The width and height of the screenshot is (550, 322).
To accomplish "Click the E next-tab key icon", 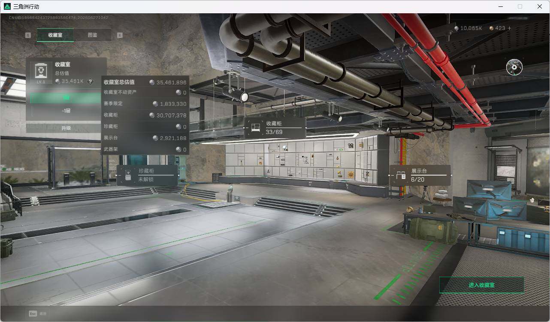I will (x=120, y=35).
